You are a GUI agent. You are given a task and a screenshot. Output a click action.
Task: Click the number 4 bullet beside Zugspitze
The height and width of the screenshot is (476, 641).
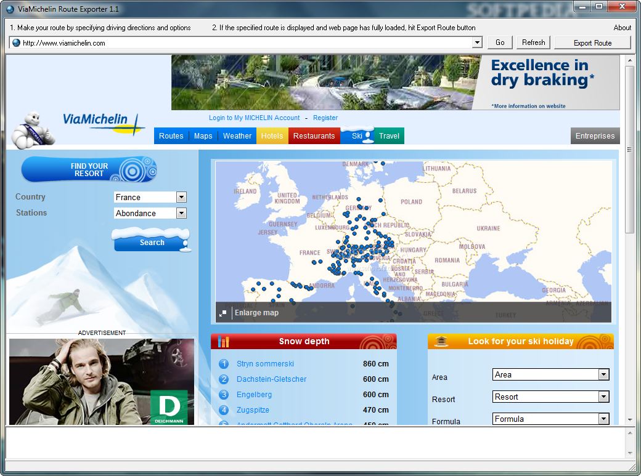pos(224,410)
